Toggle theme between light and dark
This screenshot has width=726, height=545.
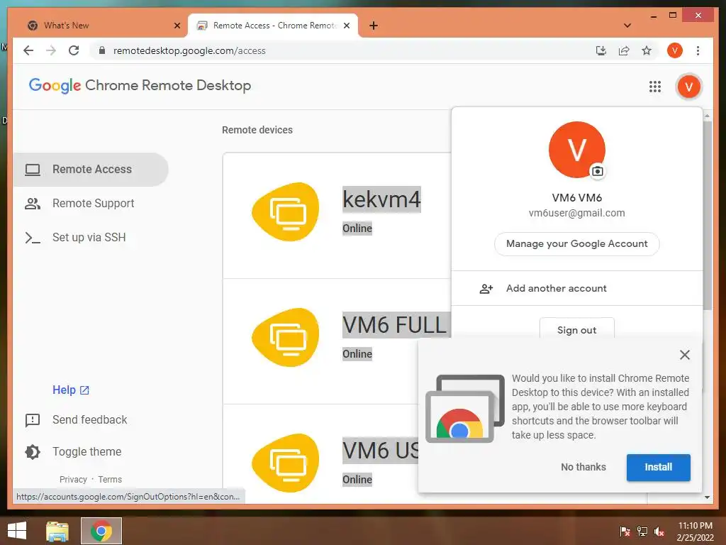point(74,452)
